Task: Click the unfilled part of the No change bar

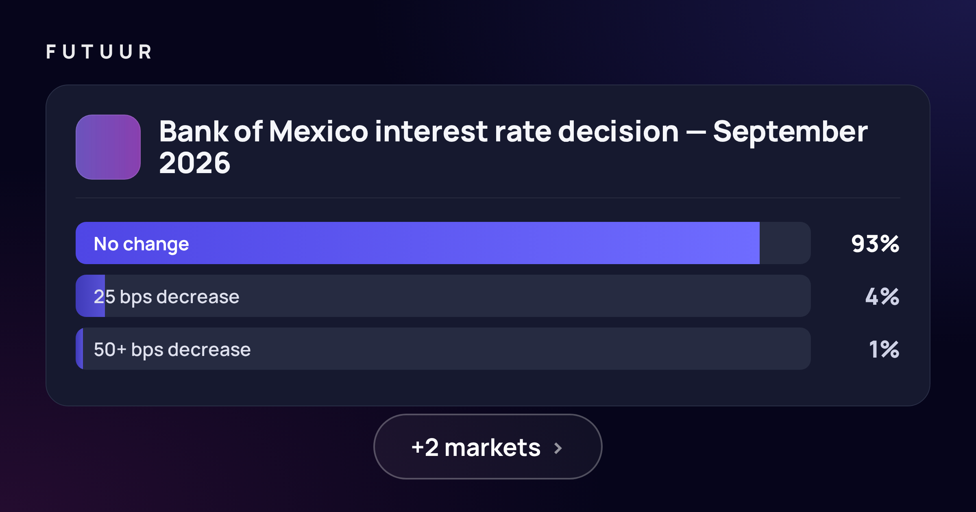Action: coord(785,243)
